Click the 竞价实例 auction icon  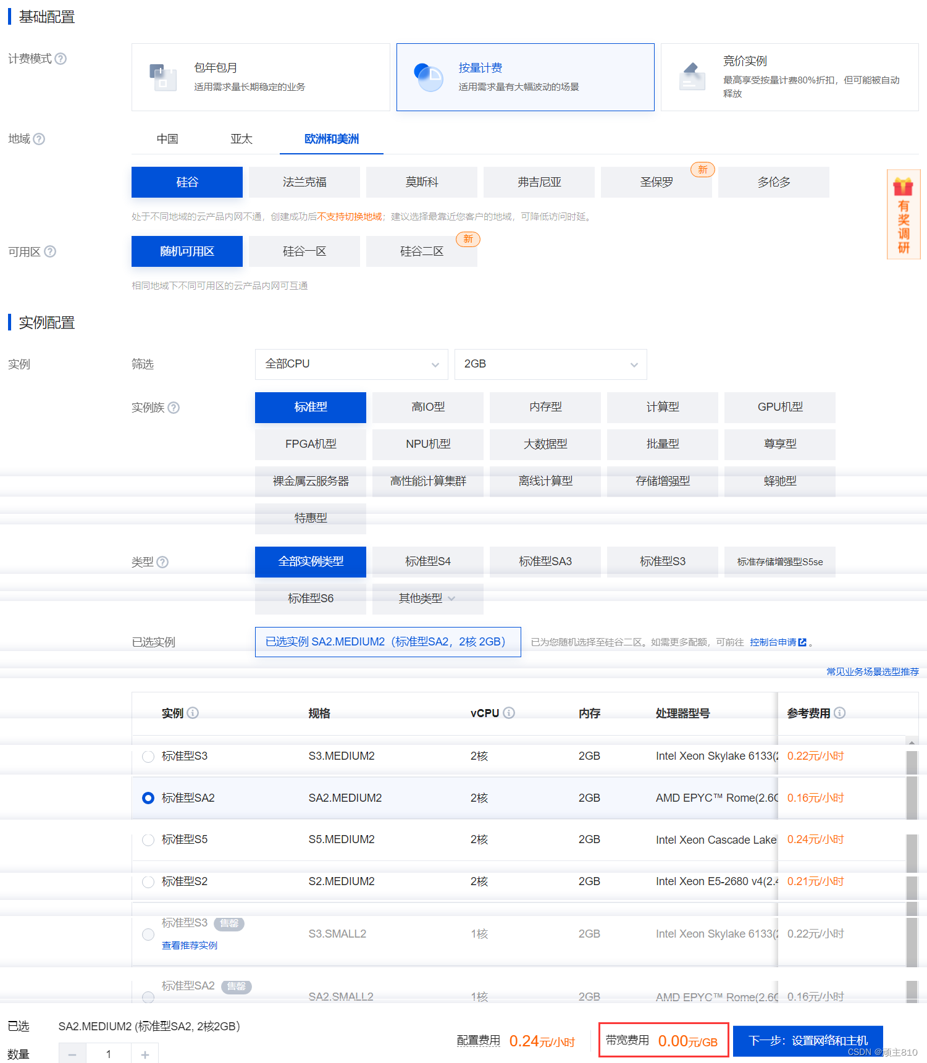tap(692, 77)
